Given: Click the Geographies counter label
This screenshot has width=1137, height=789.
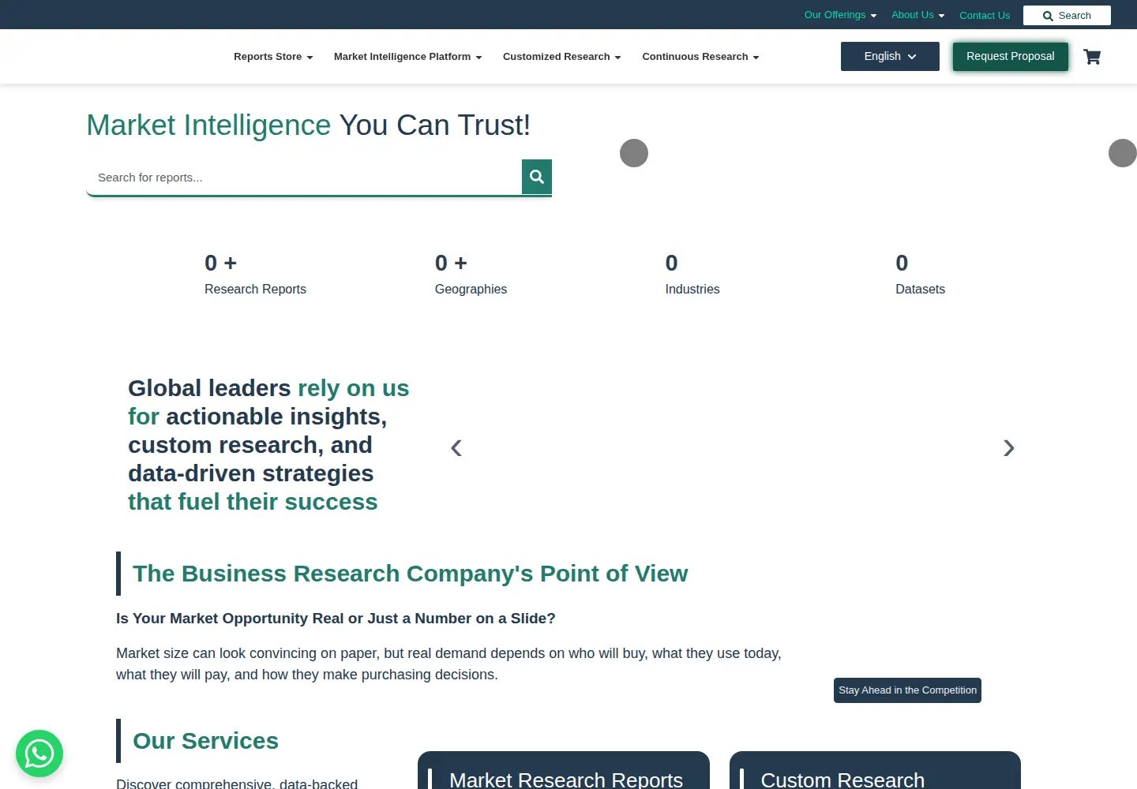Looking at the screenshot, I should [x=471, y=290].
